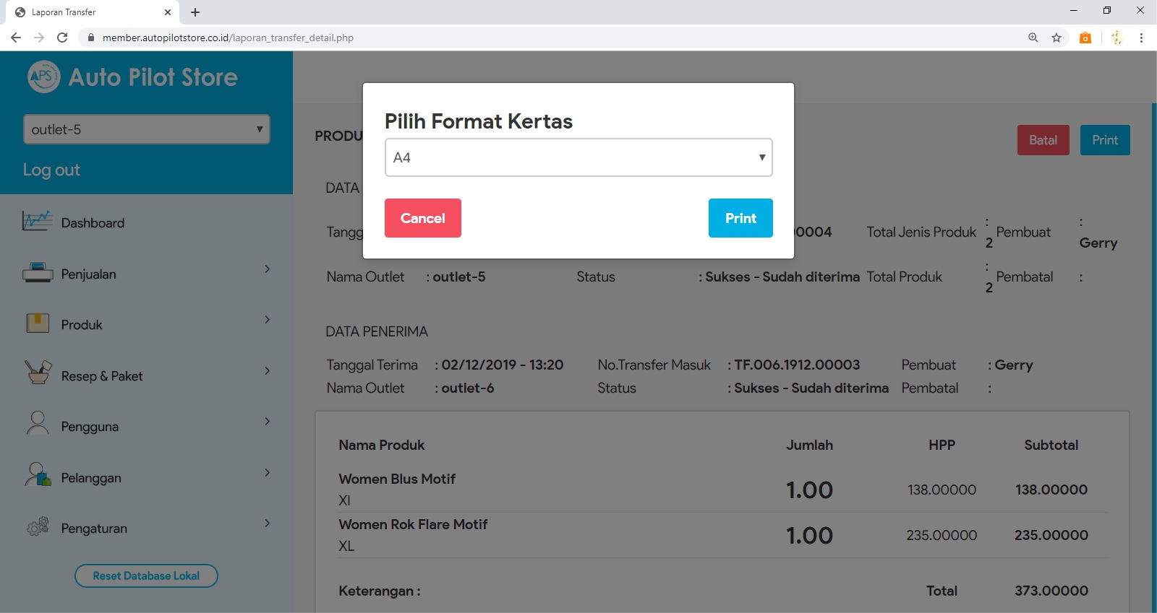1157x613 pixels.
Task: Expand the Penjualan submenu chevron
Action: tap(267, 269)
